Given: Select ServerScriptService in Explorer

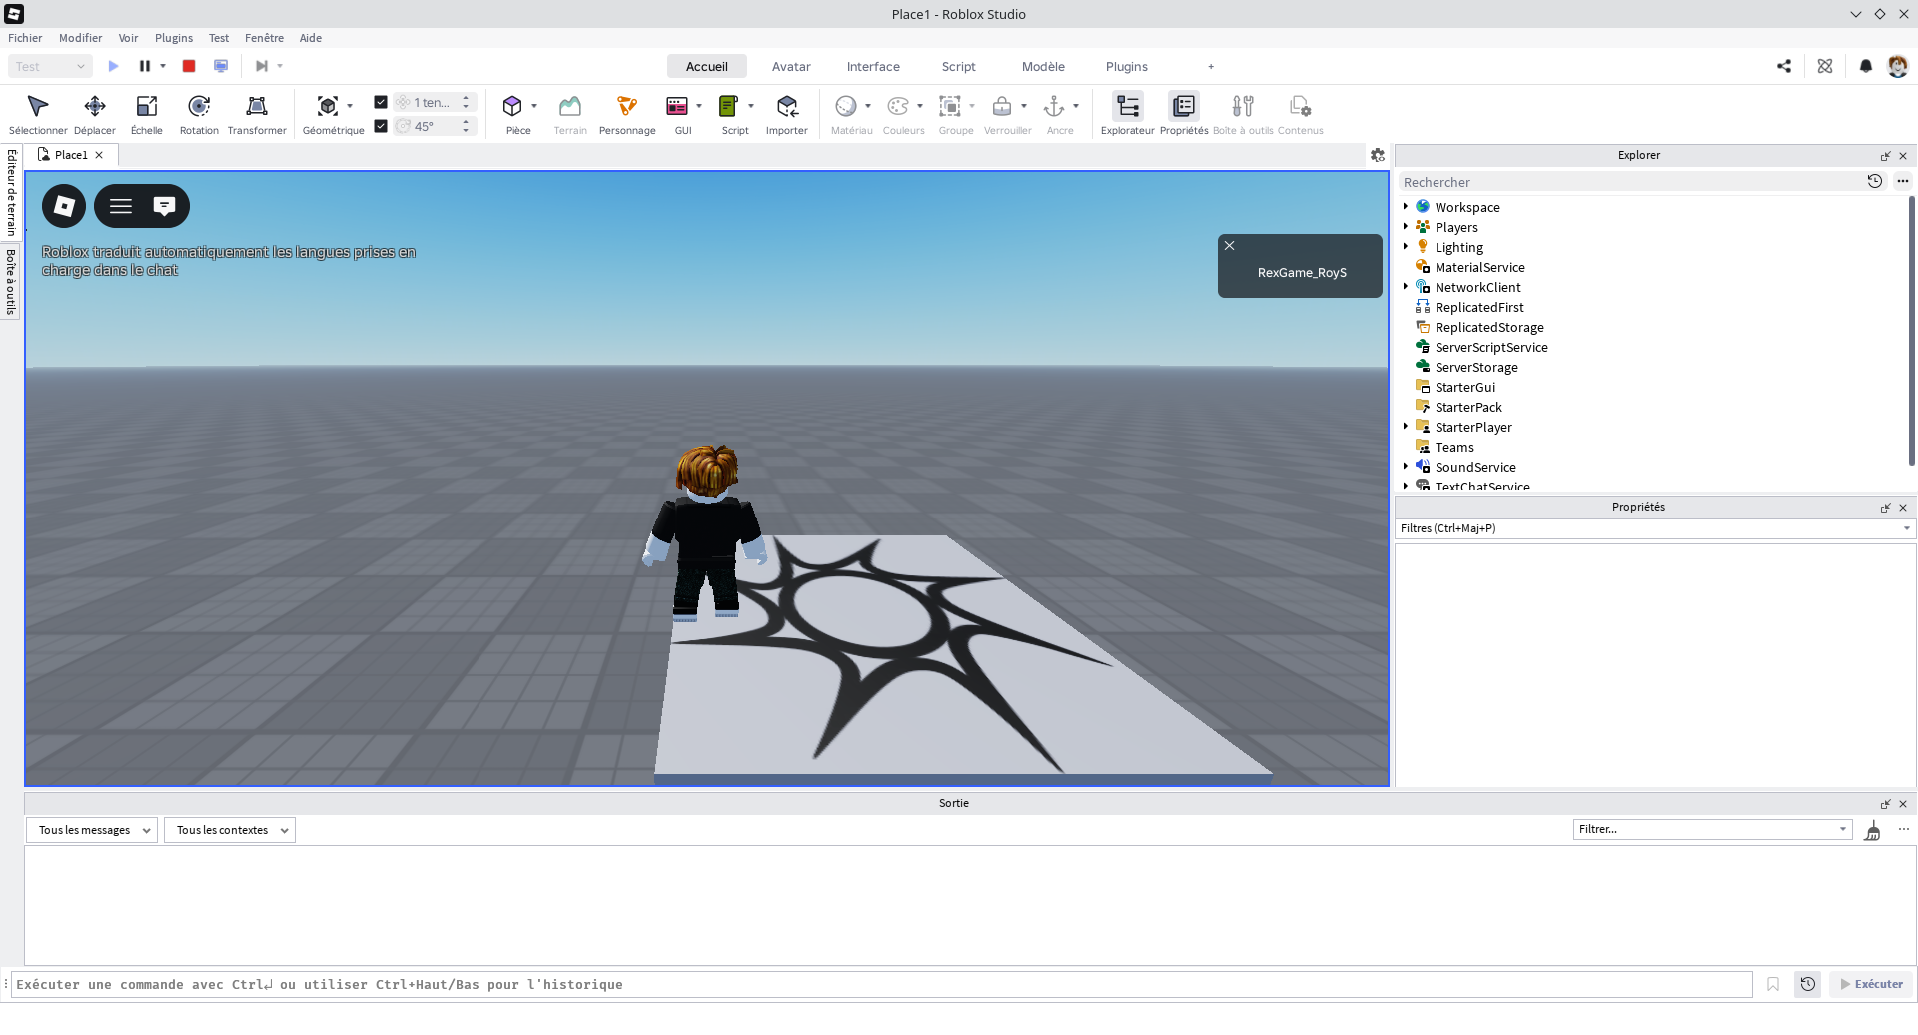Looking at the screenshot, I should (x=1490, y=348).
